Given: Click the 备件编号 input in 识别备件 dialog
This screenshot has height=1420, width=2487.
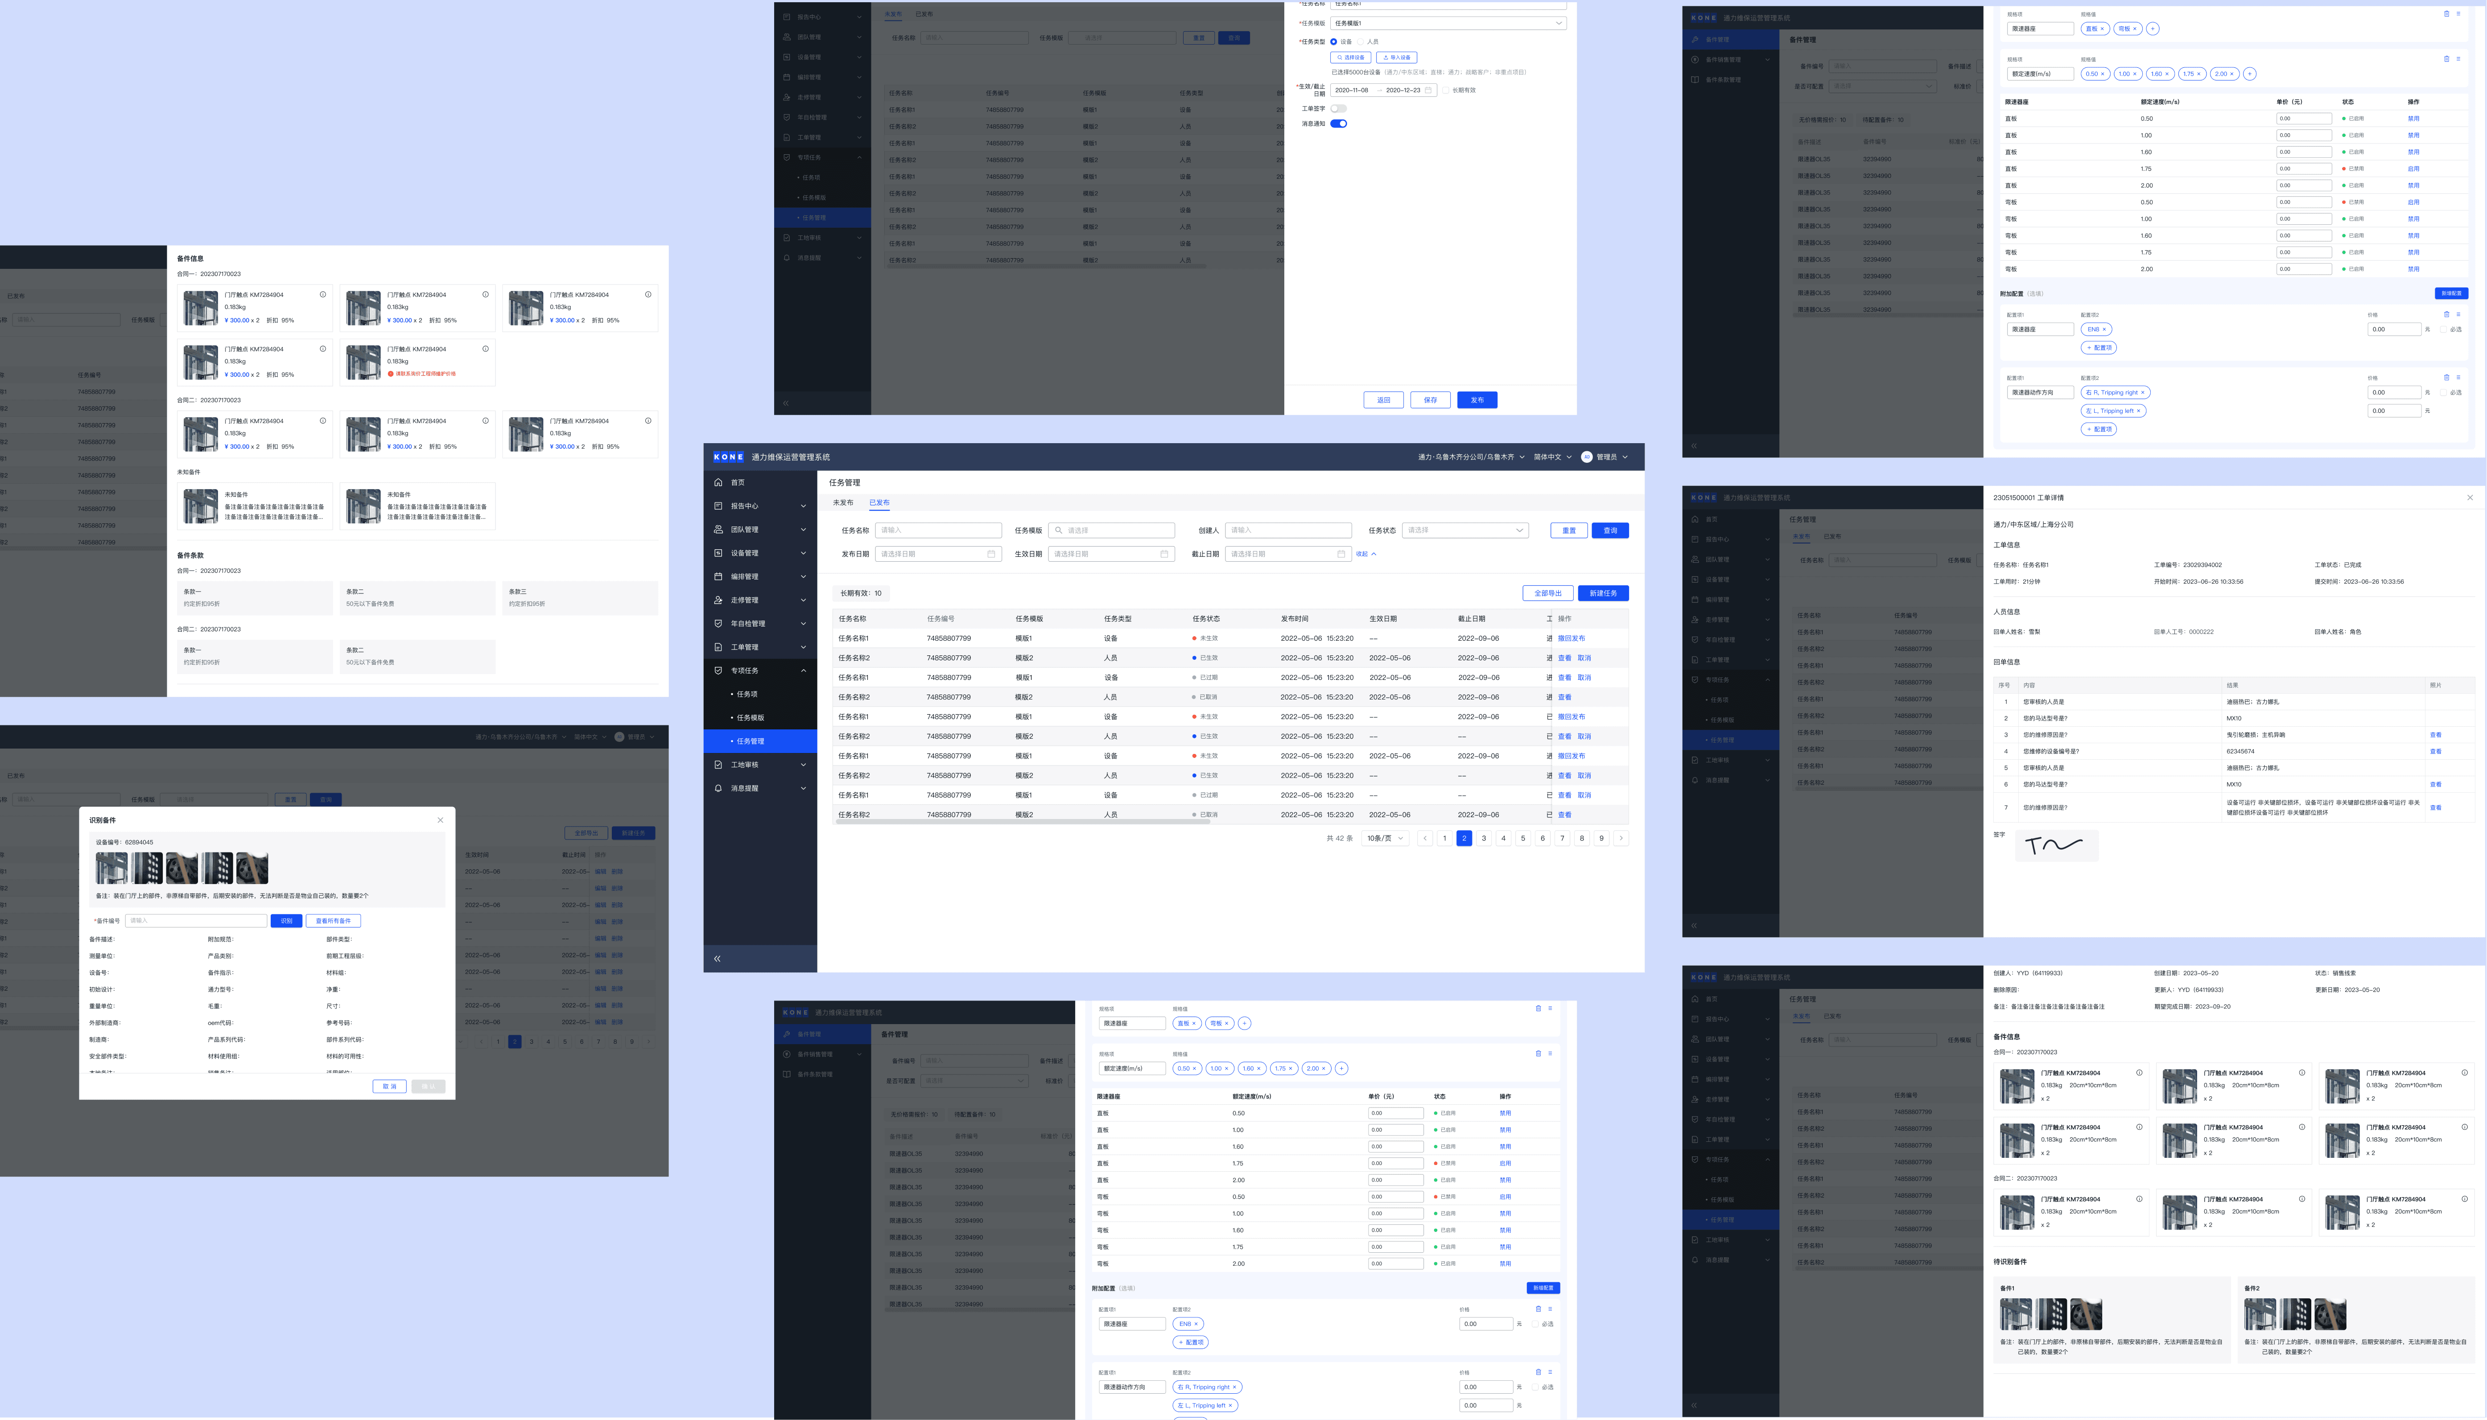Looking at the screenshot, I should 196,921.
